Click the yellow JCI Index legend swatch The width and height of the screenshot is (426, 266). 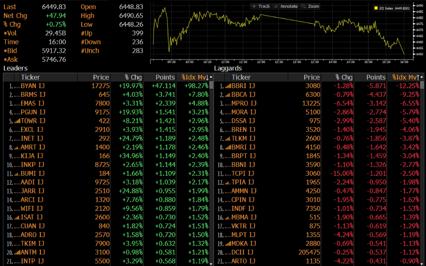376,8
